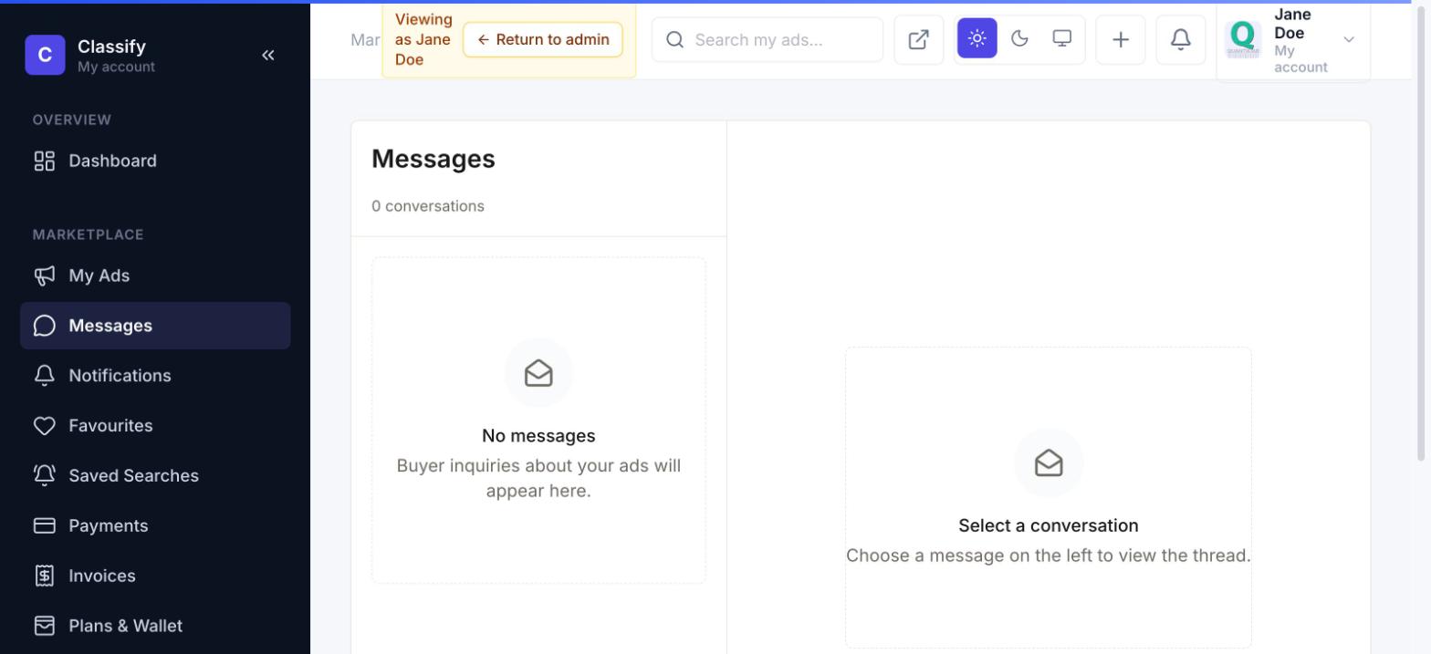Open Favourites section
This screenshot has width=1431, height=654.
click(x=155, y=426)
